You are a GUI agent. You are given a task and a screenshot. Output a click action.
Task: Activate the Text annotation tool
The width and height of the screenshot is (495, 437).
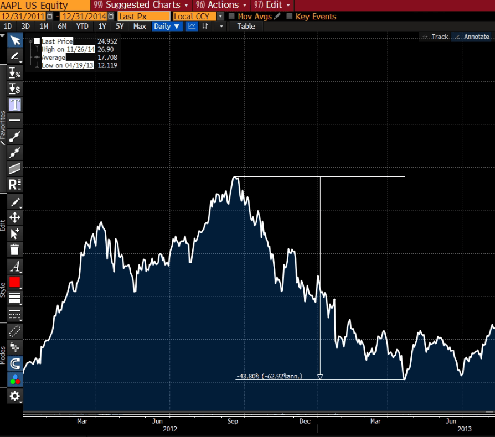pyautogui.click(x=15, y=104)
